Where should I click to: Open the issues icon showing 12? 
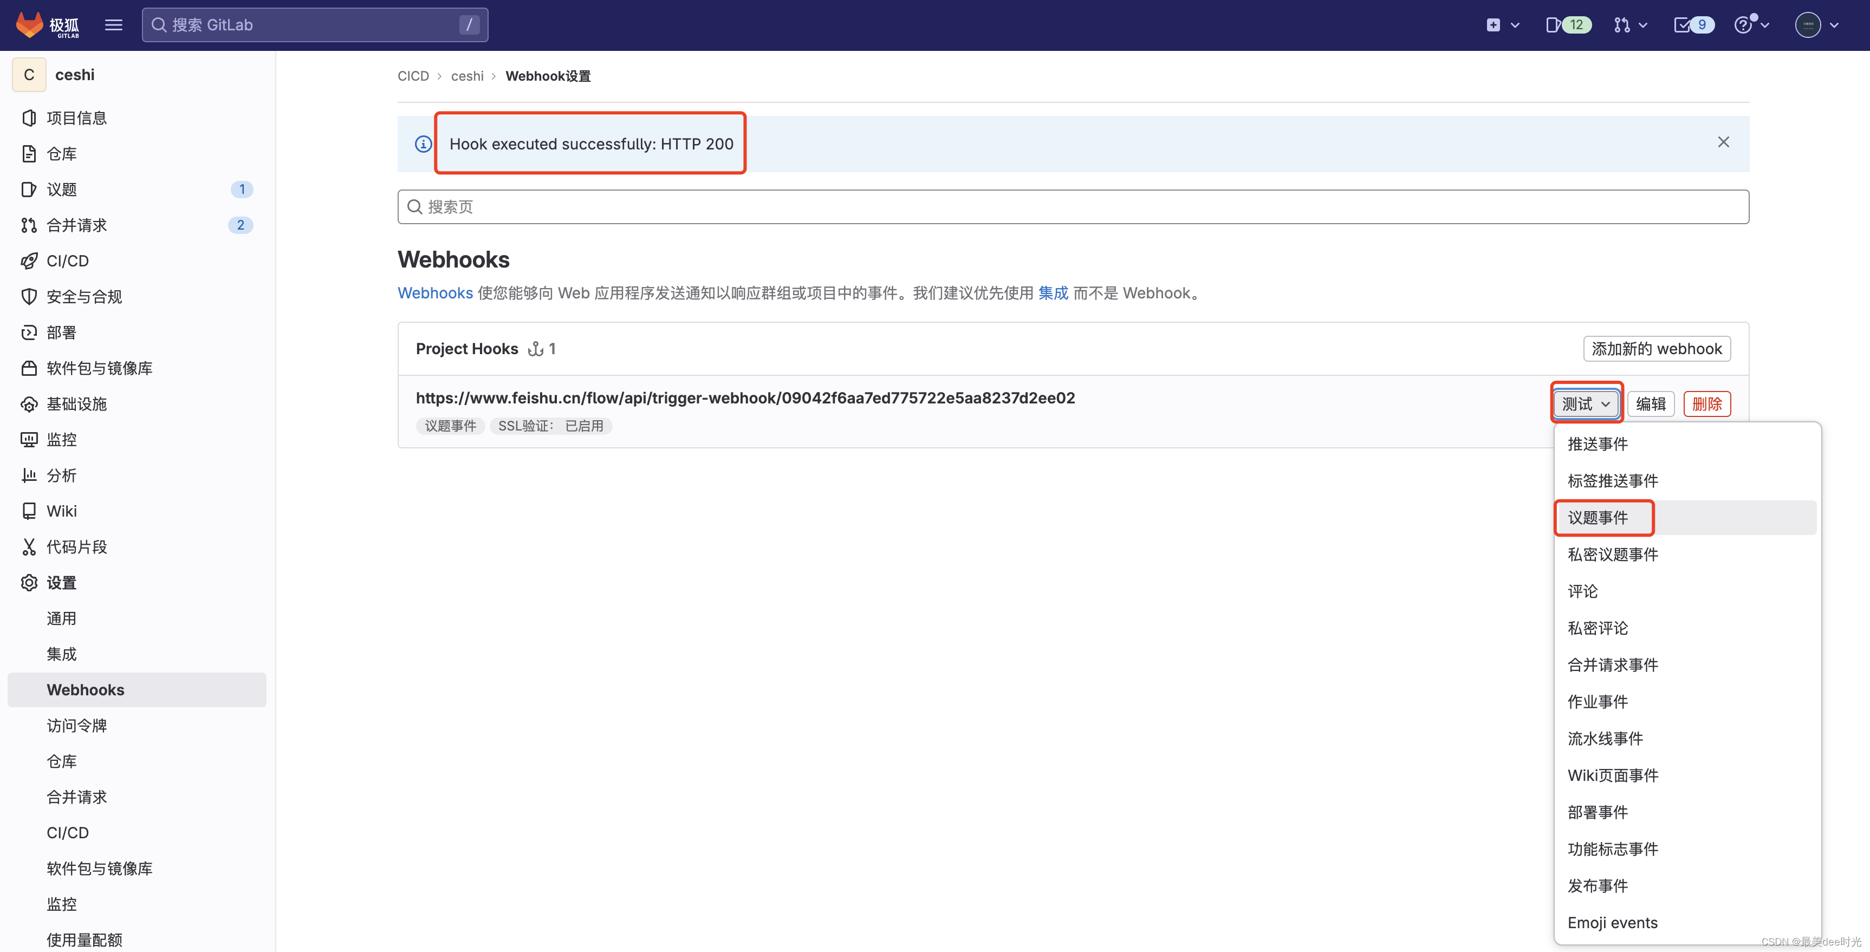(1567, 25)
